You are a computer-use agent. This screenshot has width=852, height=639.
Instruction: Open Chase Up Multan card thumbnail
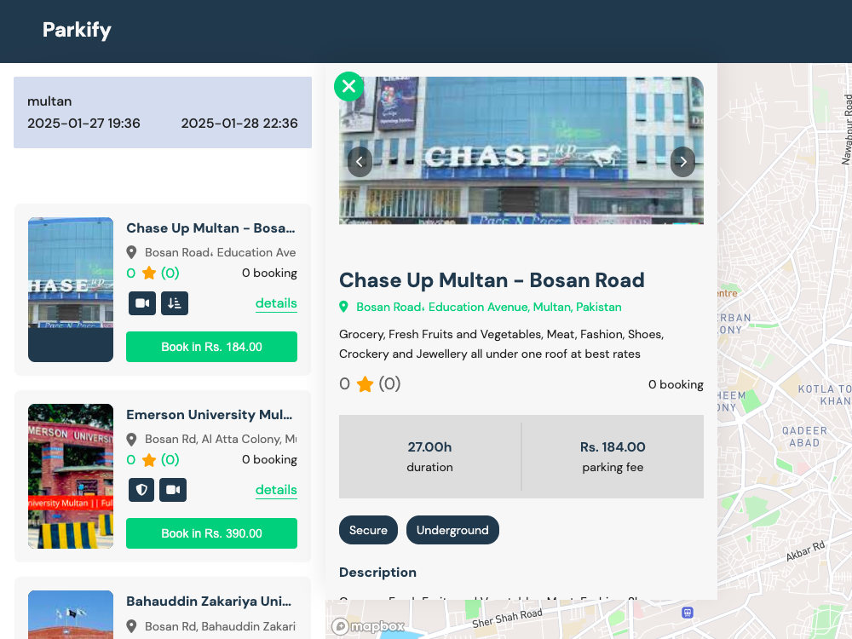click(x=71, y=290)
